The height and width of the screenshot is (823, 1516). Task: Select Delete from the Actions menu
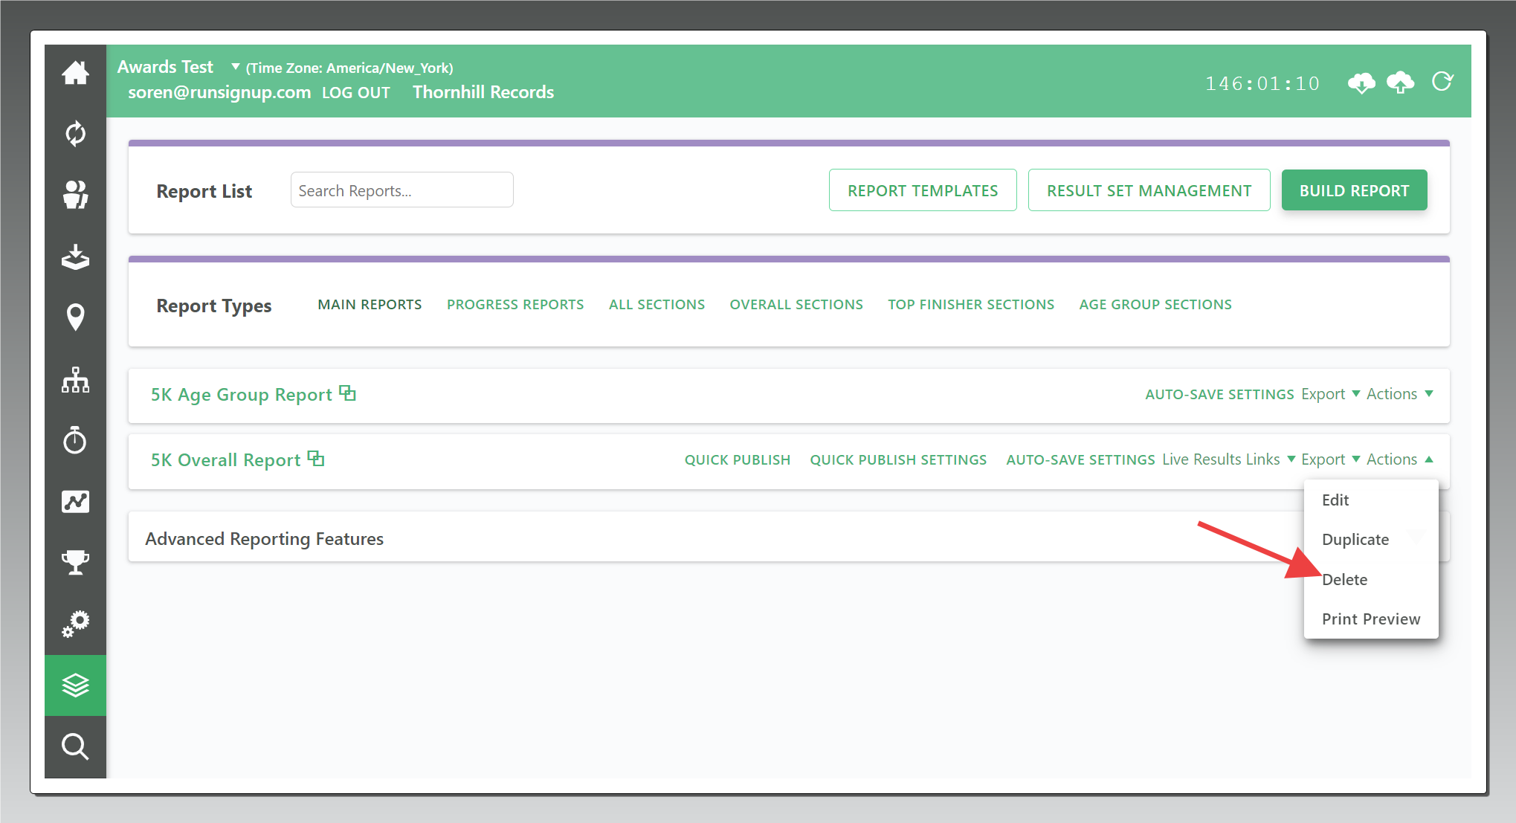click(1344, 579)
